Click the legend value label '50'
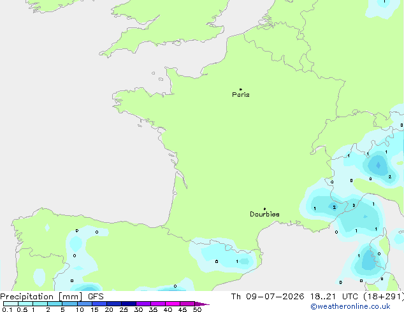Screen dimensions: 404x312 (x=198, y=309)
